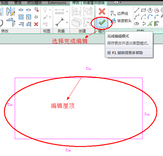This screenshot has width=163, height=156.
Task: Select the Ellipse draw tool
Action: tap(136, 24)
